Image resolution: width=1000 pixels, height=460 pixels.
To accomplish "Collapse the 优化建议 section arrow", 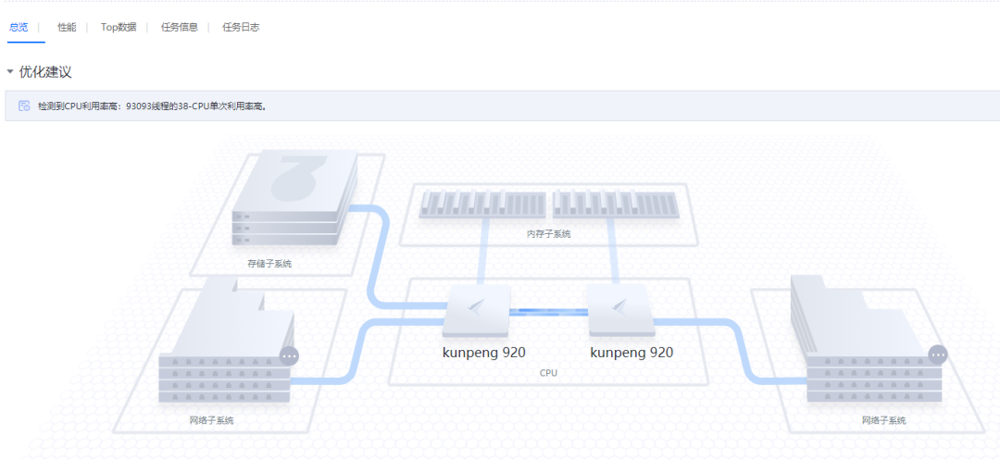I will (9, 72).
